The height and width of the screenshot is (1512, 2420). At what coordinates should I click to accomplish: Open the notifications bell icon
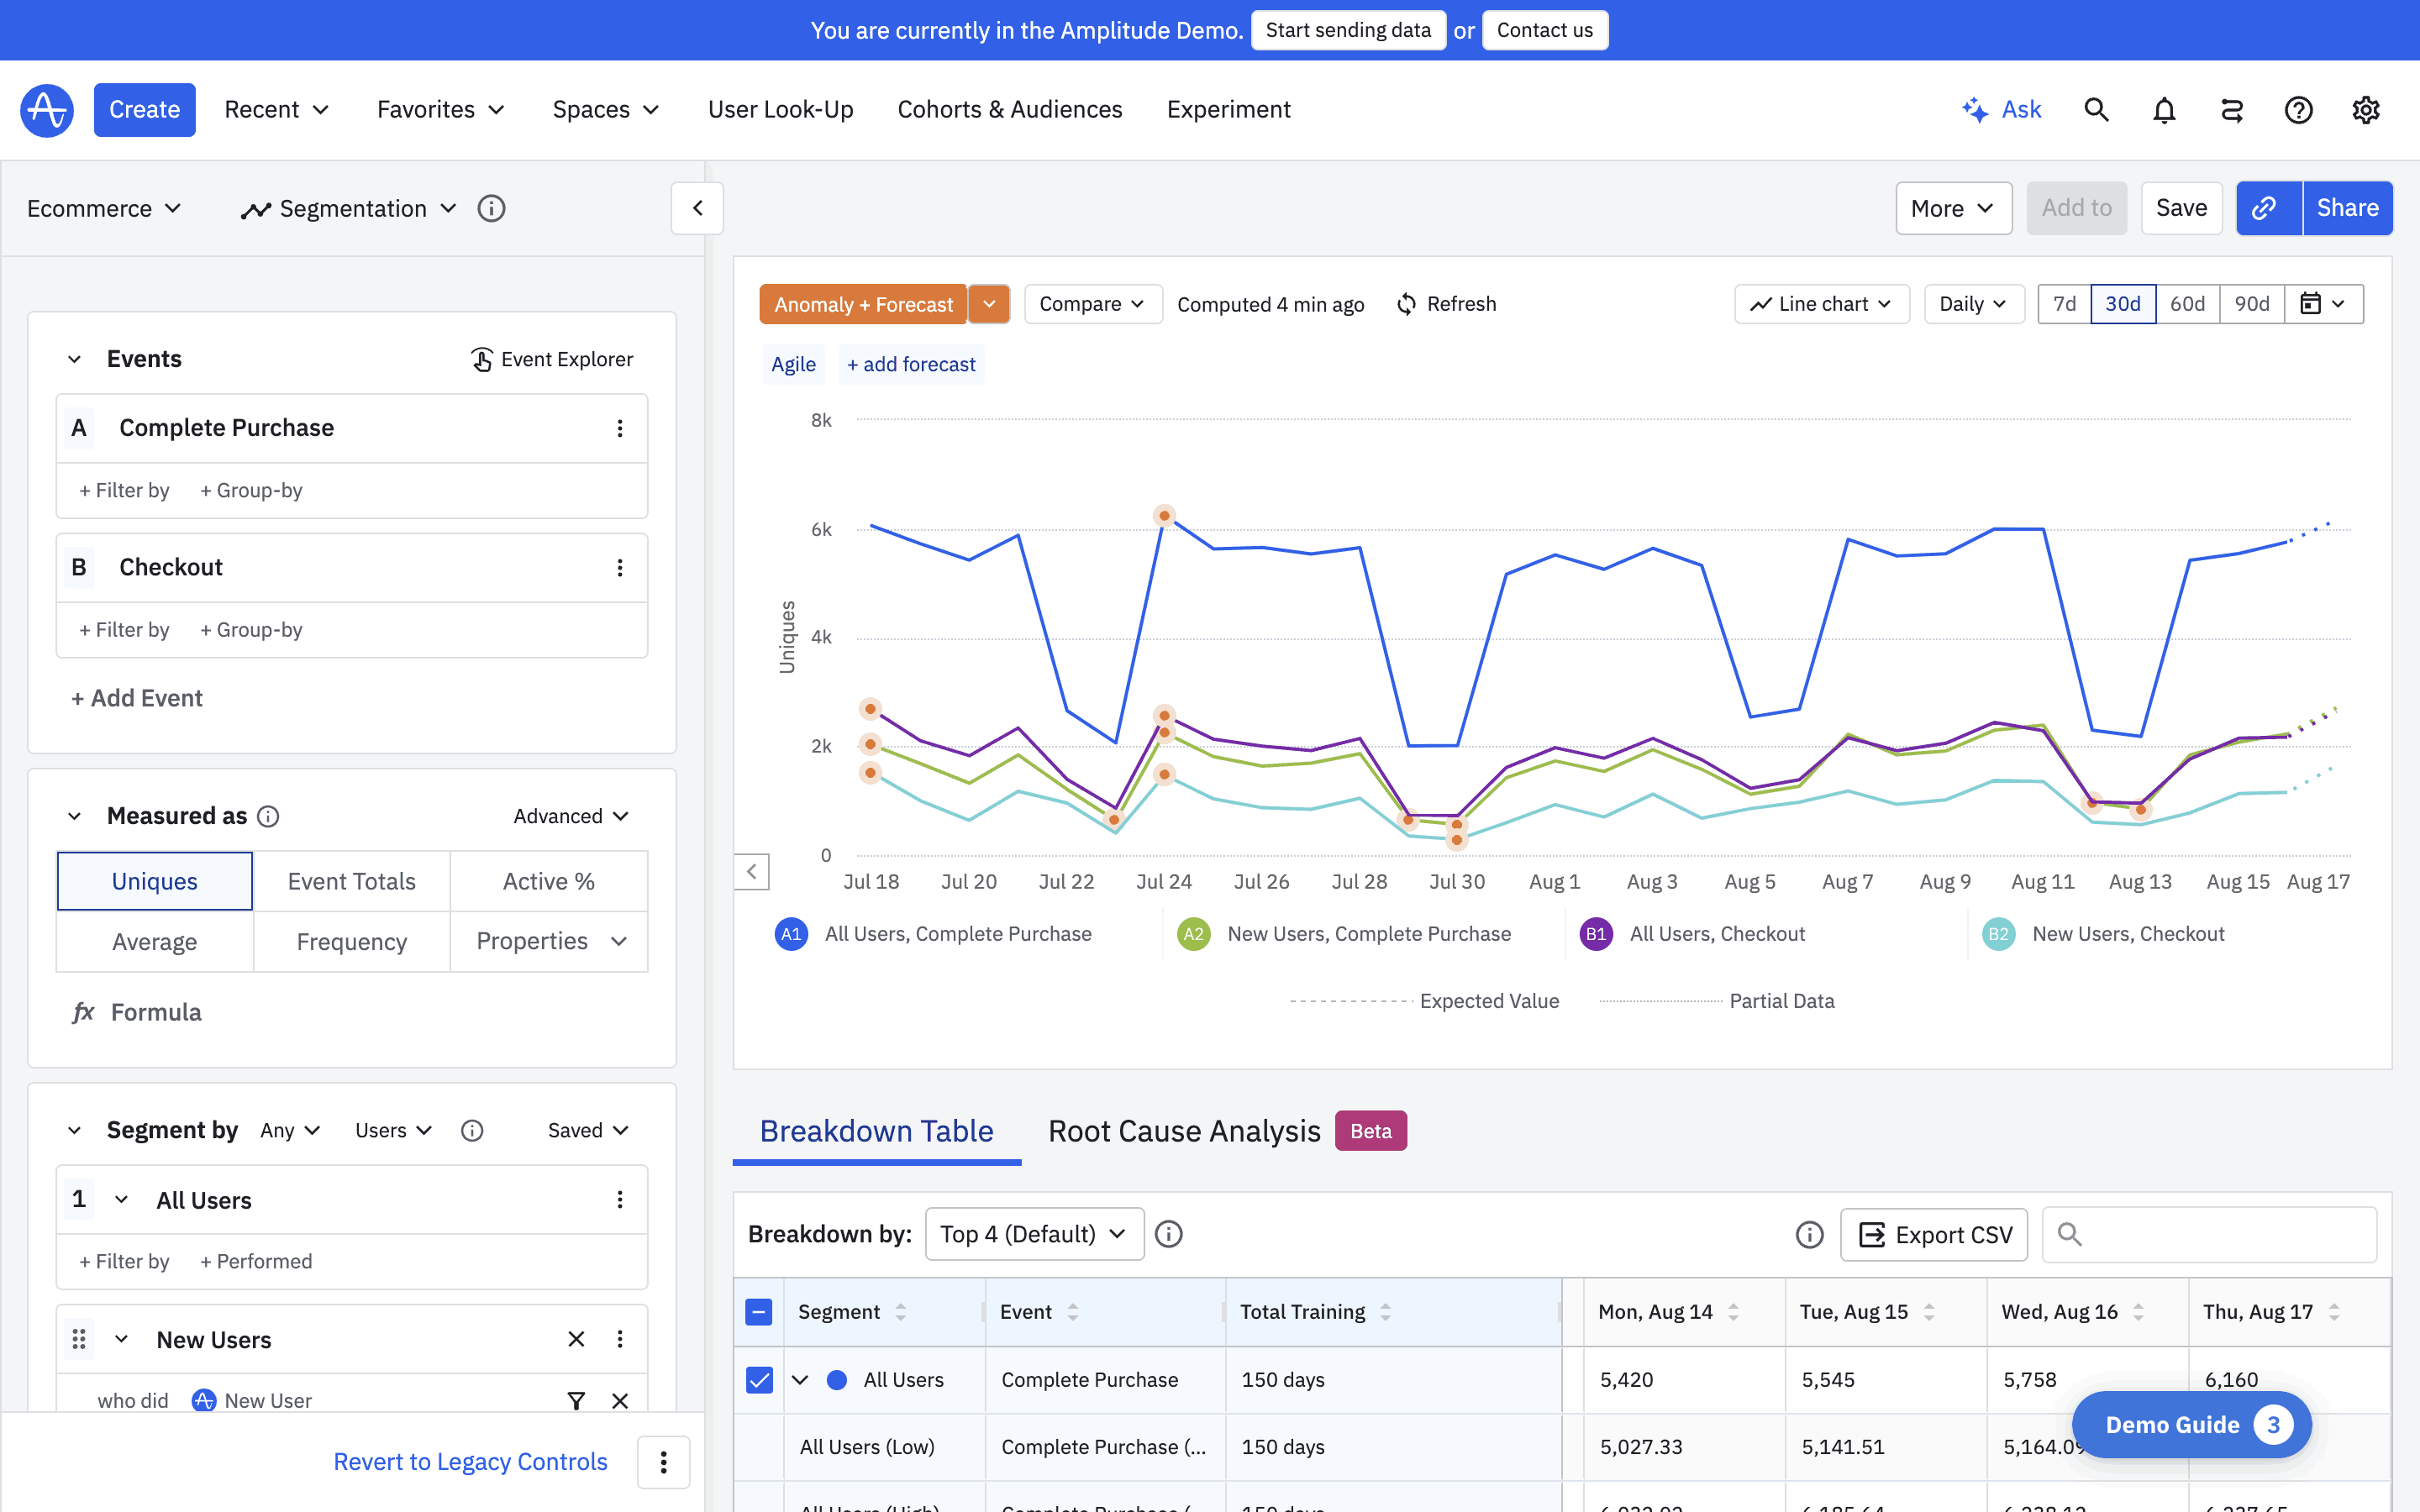point(2164,110)
